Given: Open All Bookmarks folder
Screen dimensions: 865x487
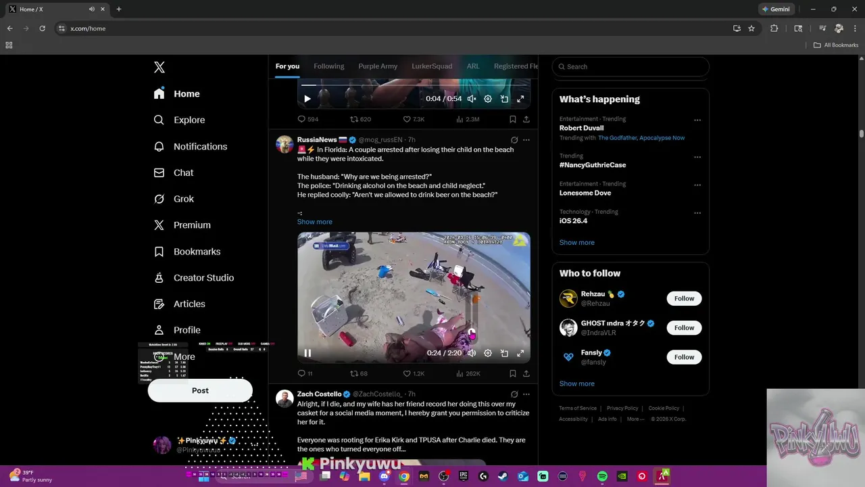Looking at the screenshot, I should tap(836, 45).
